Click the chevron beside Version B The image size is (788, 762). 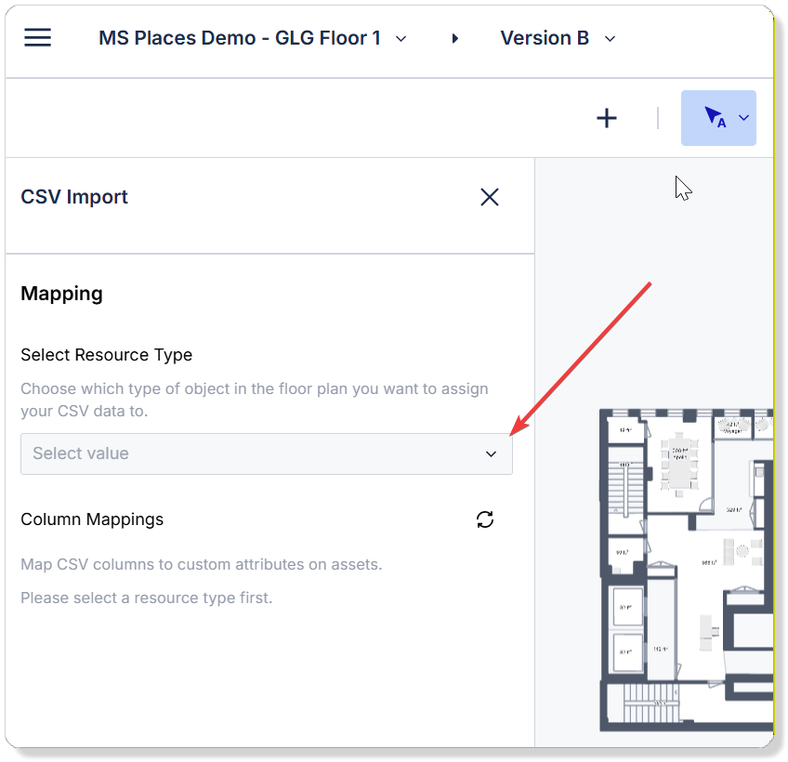610,39
